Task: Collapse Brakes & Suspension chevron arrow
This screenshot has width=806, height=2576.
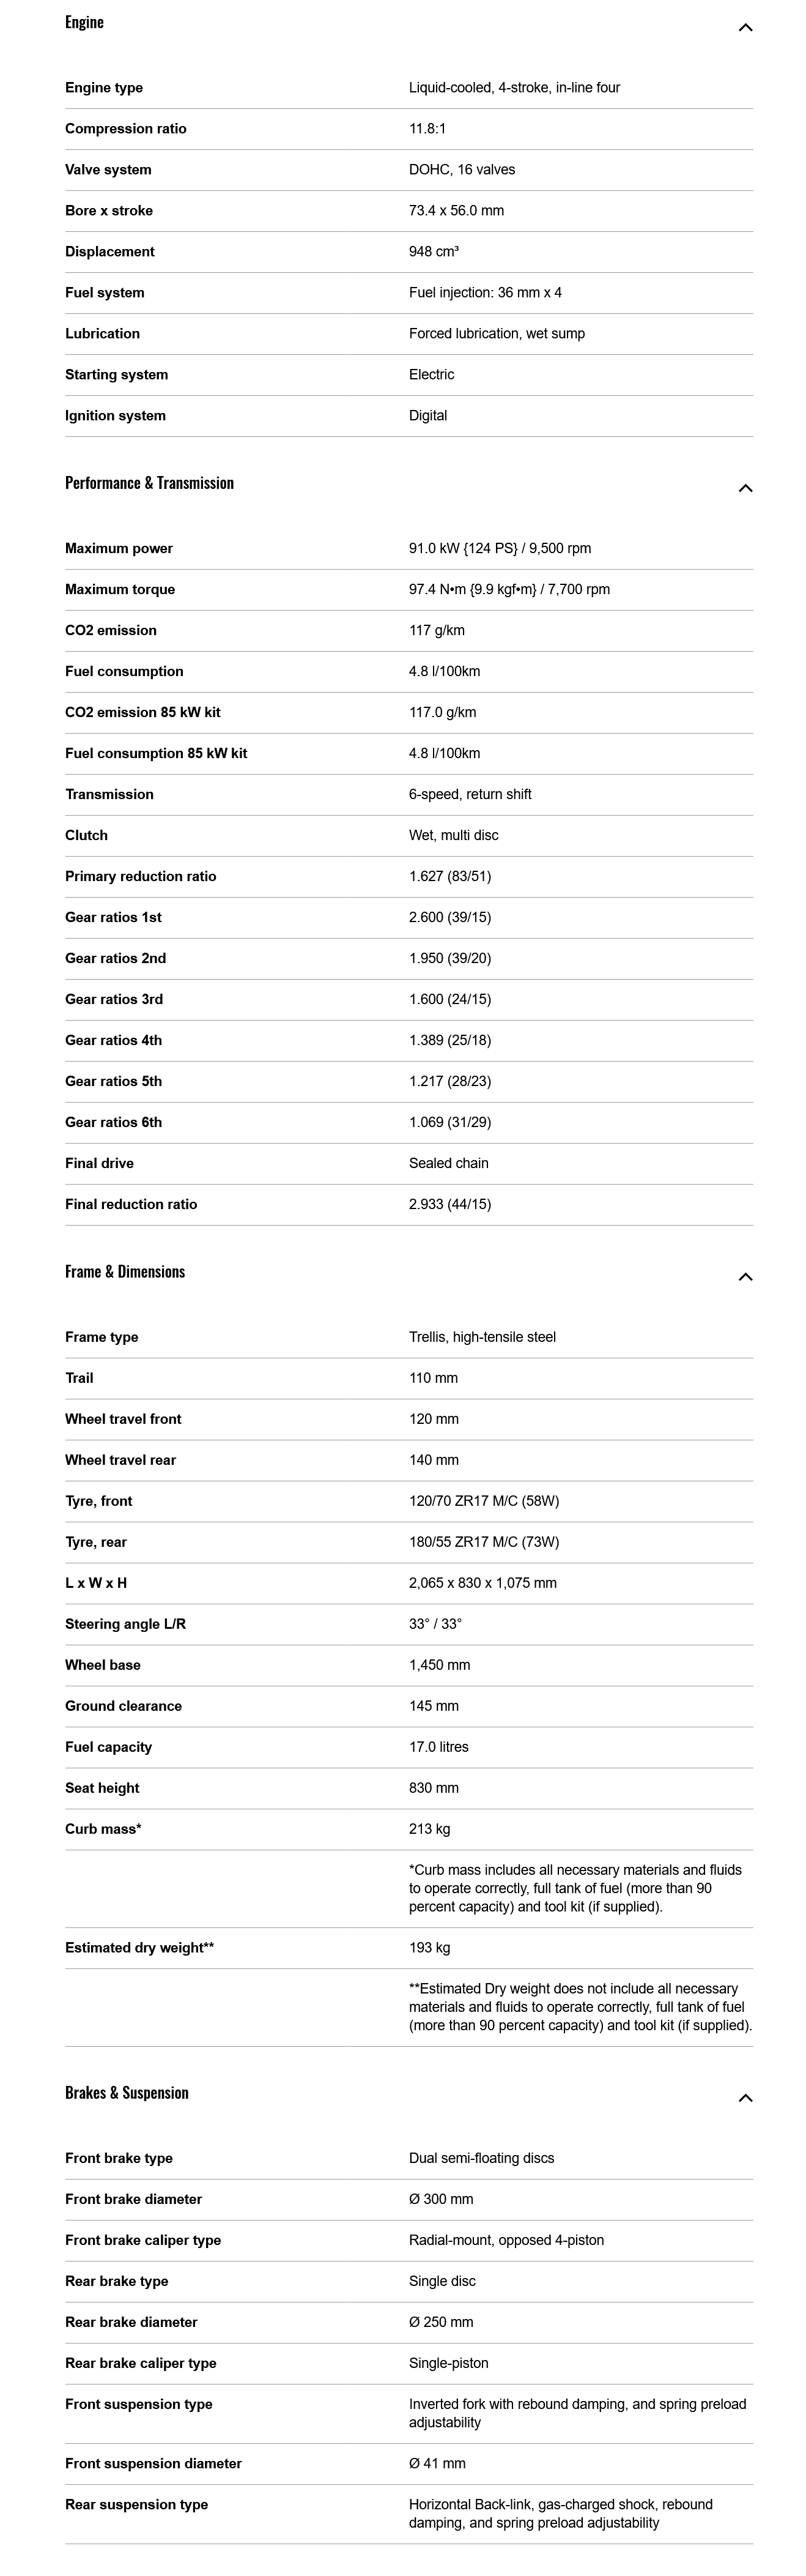Action: coord(744,2098)
